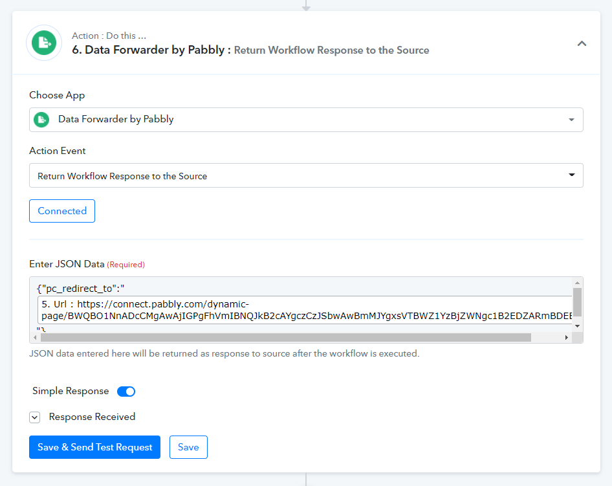Click the JSON field's scroll-down arrow
This screenshot has width=612, height=486.
tap(577, 326)
